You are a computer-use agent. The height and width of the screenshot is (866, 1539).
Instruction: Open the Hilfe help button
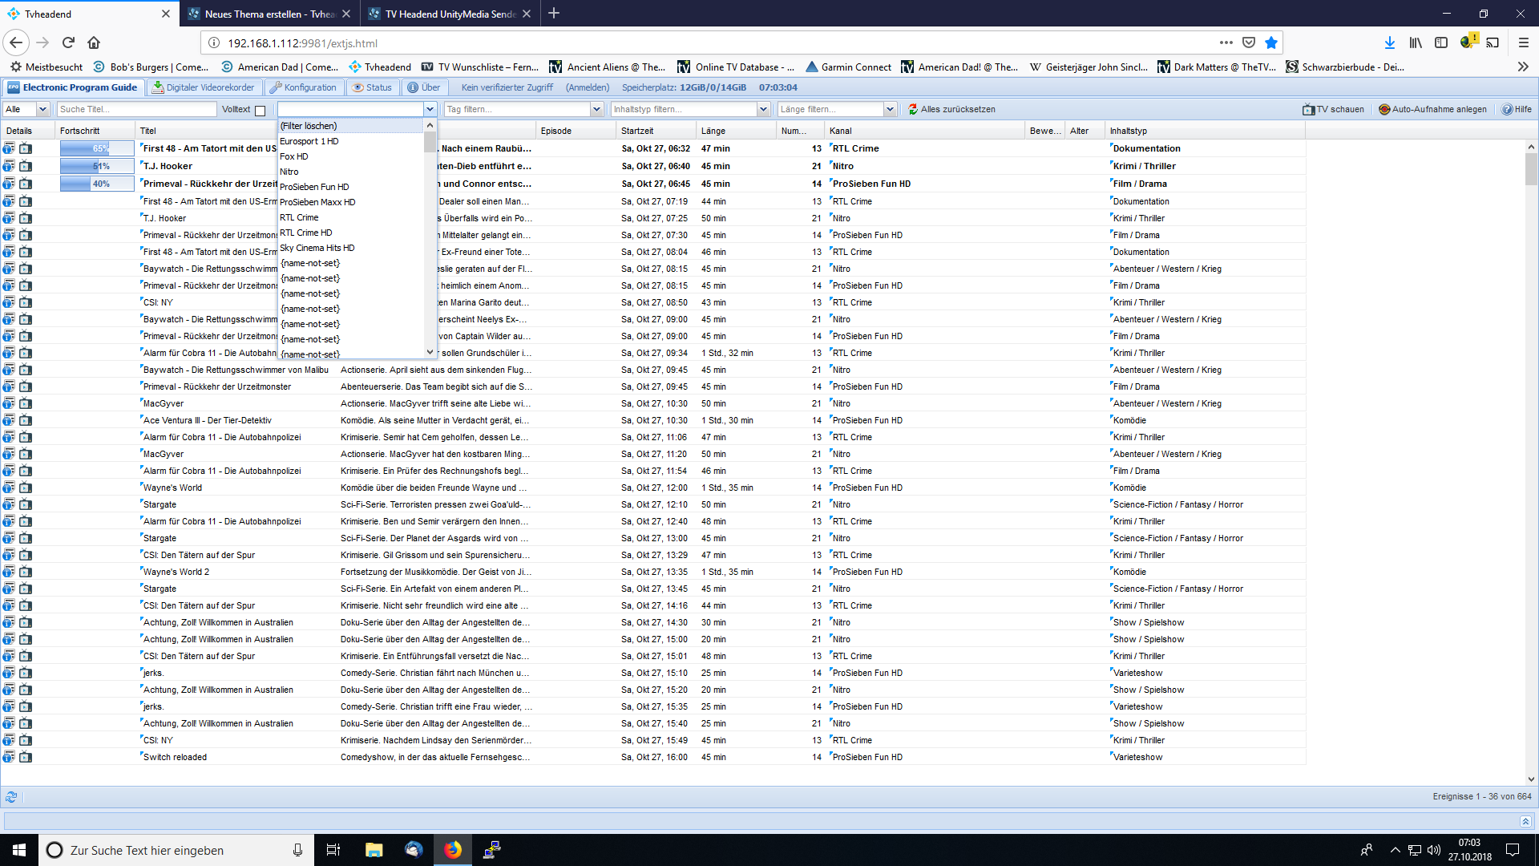pyautogui.click(x=1517, y=109)
